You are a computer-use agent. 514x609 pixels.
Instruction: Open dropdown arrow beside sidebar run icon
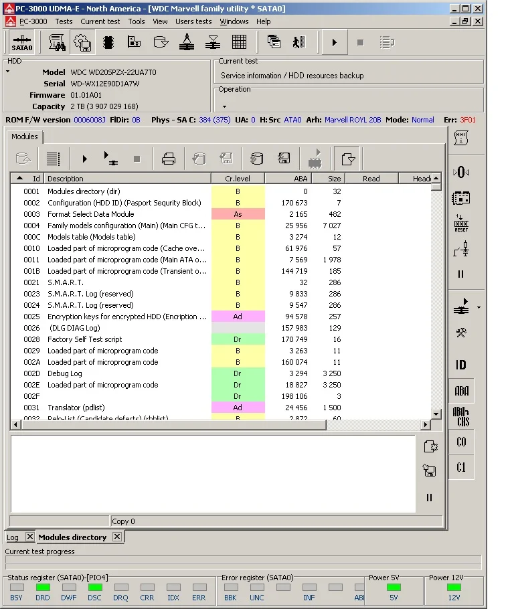479,307
